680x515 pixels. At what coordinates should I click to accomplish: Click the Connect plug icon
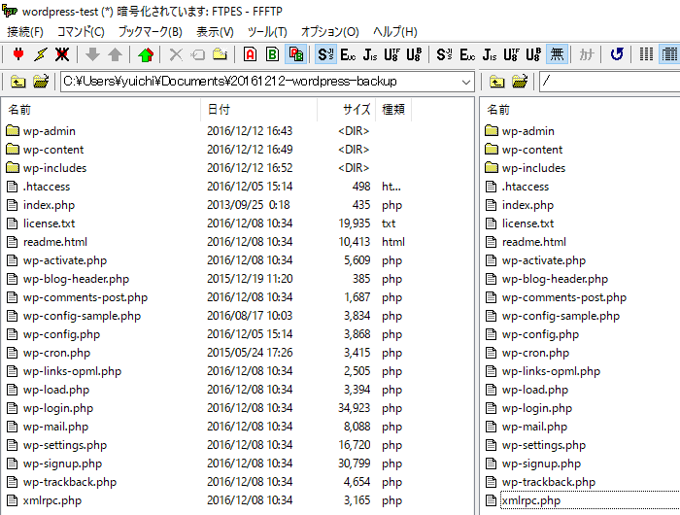(17, 54)
